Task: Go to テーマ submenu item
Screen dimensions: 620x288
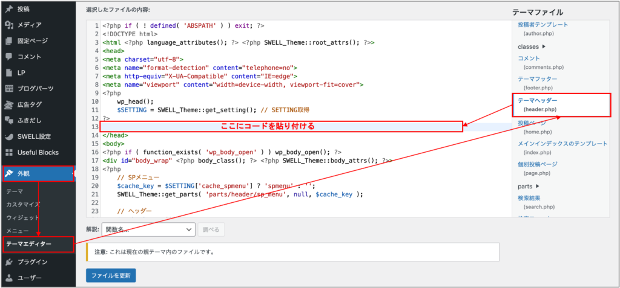Action: [15, 192]
